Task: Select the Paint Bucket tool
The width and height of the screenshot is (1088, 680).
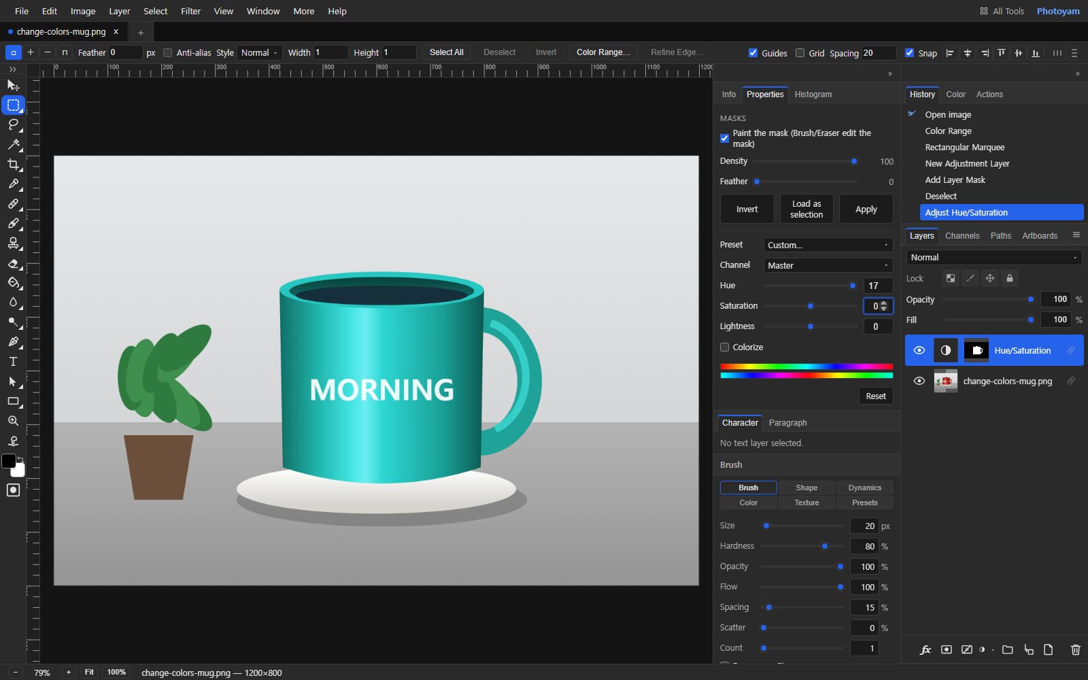Action: tap(13, 282)
